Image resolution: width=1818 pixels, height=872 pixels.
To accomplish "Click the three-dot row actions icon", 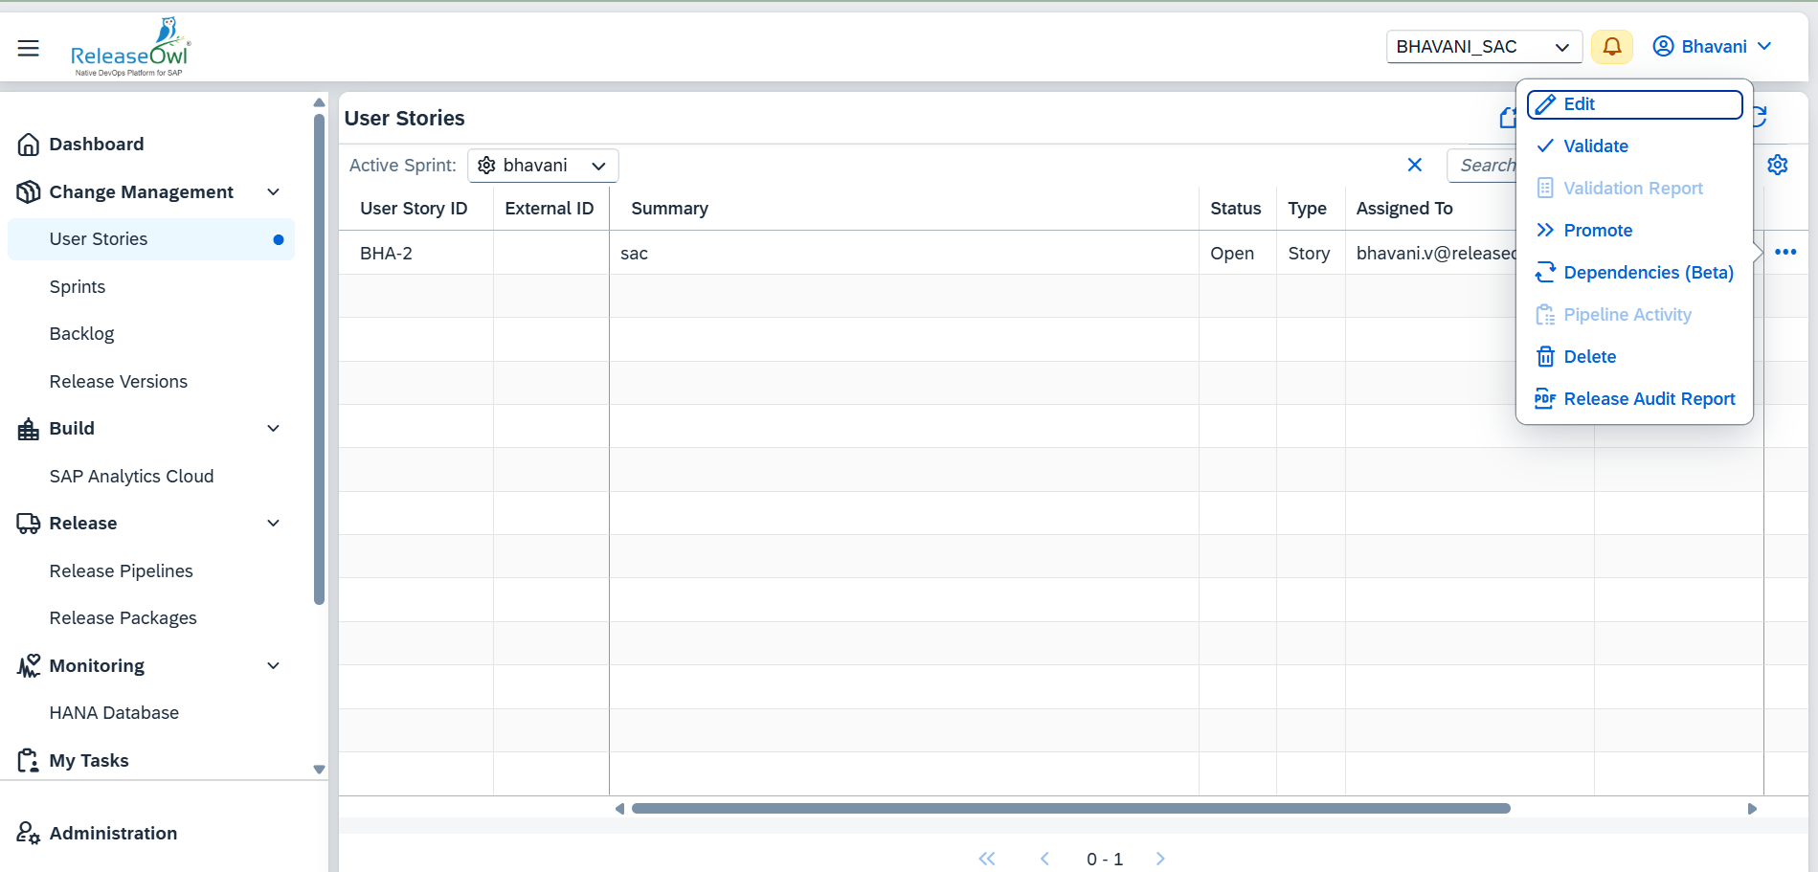I will click(x=1784, y=253).
